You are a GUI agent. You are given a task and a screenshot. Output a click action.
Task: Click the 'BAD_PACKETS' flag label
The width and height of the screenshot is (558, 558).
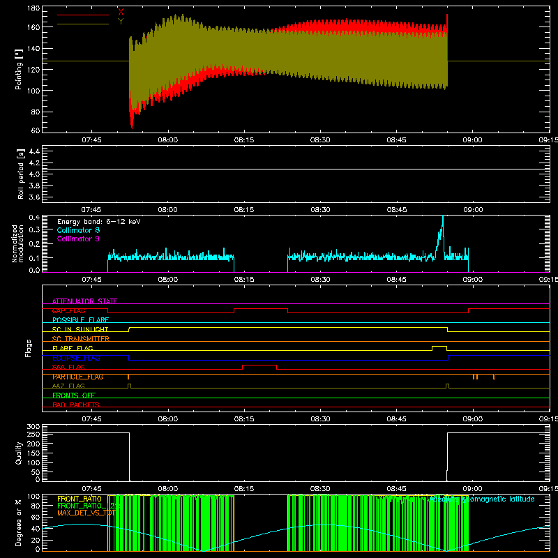76,405
